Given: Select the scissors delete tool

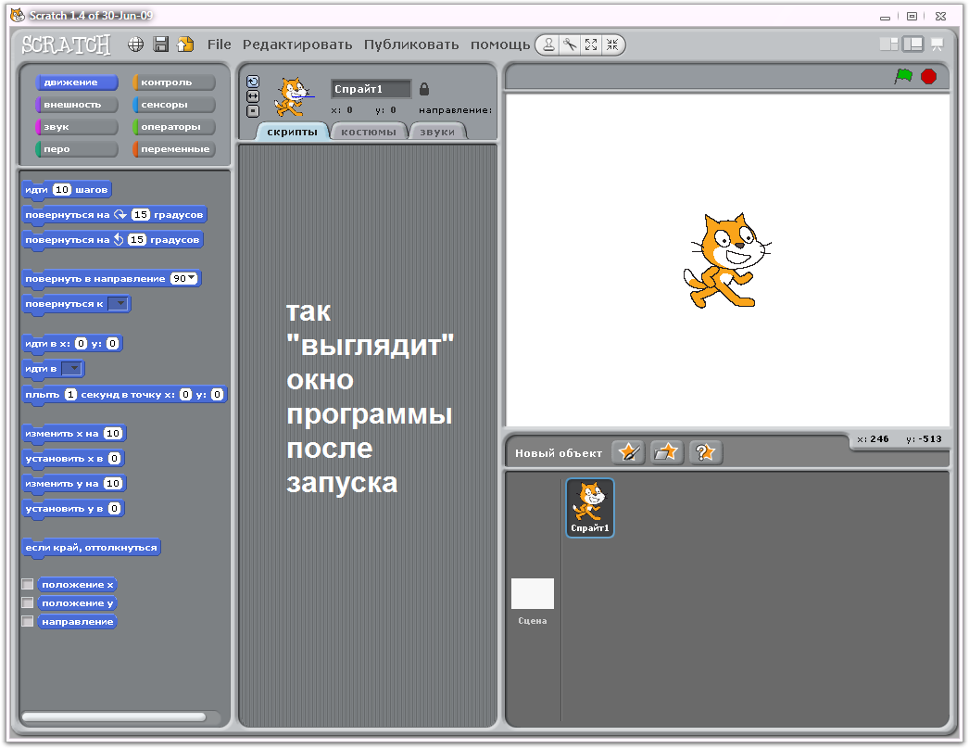Looking at the screenshot, I should [570, 44].
